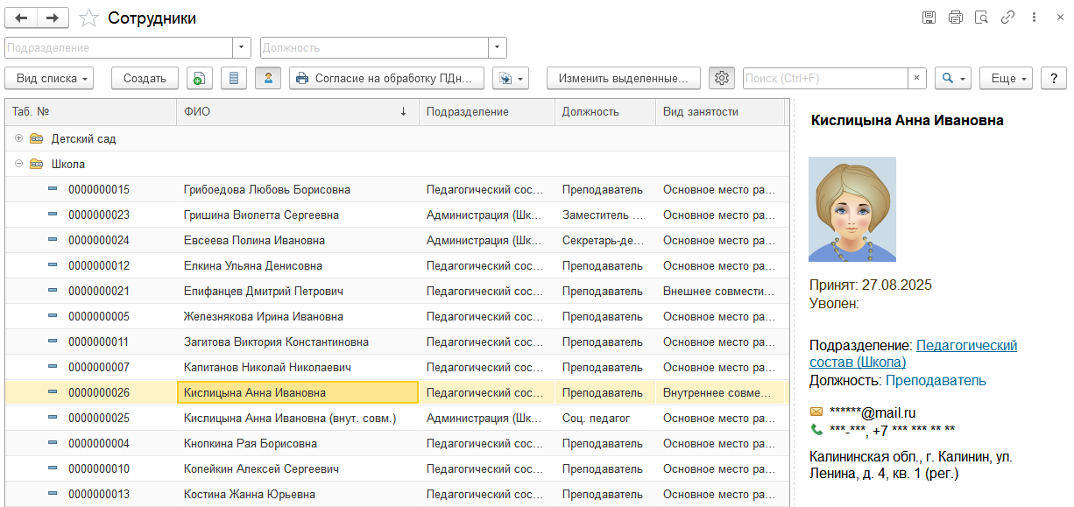Open the Подразделение filter dropdown
1074x507 pixels.
243,48
